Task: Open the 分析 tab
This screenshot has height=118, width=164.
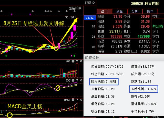Action: click(x=135, y=11)
